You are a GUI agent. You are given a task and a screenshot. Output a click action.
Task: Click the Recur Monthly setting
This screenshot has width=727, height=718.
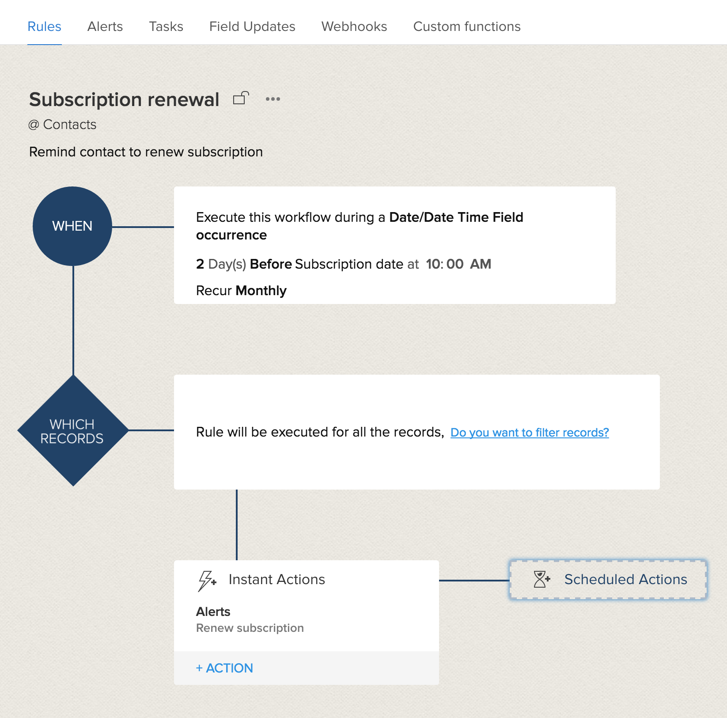[241, 291]
